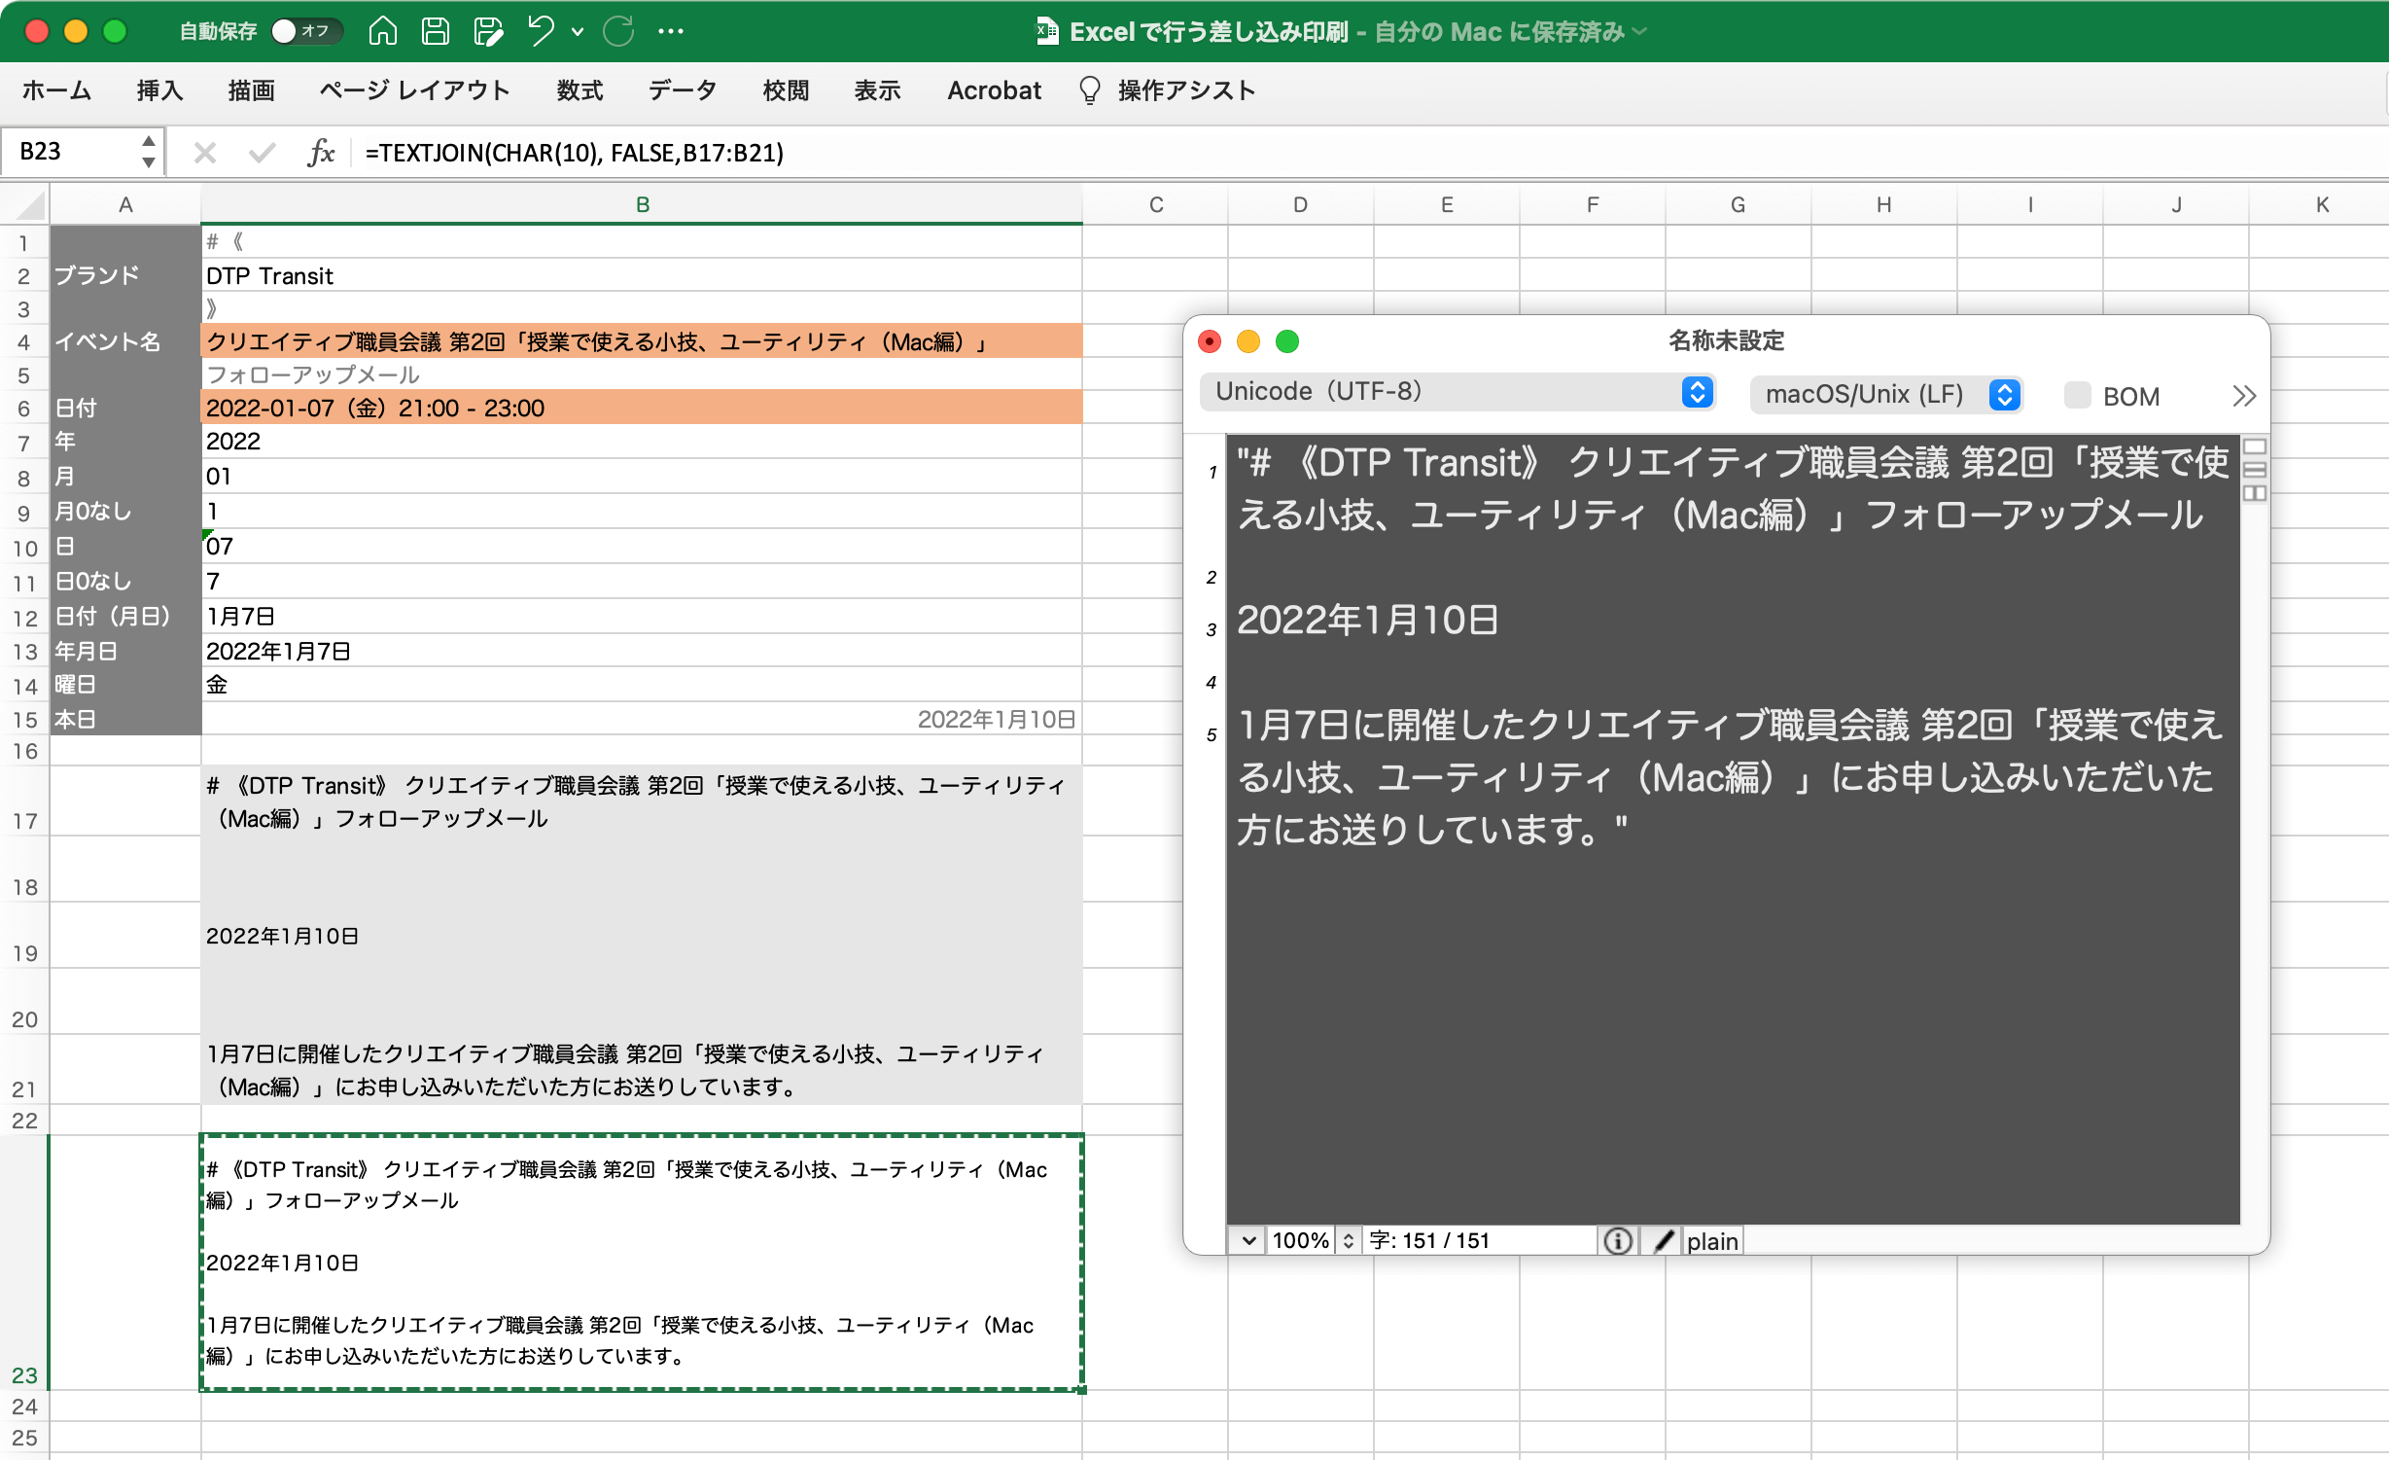The width and height of the screenshot is (2389, 1460).
Task: Click the plain syntax mode label
Action: coord(1712,1241)
